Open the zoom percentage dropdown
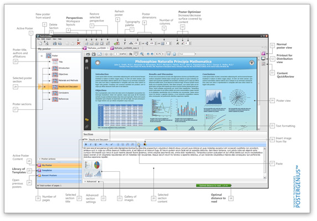Viewport: 317px width, 221px height. [159, 54]
